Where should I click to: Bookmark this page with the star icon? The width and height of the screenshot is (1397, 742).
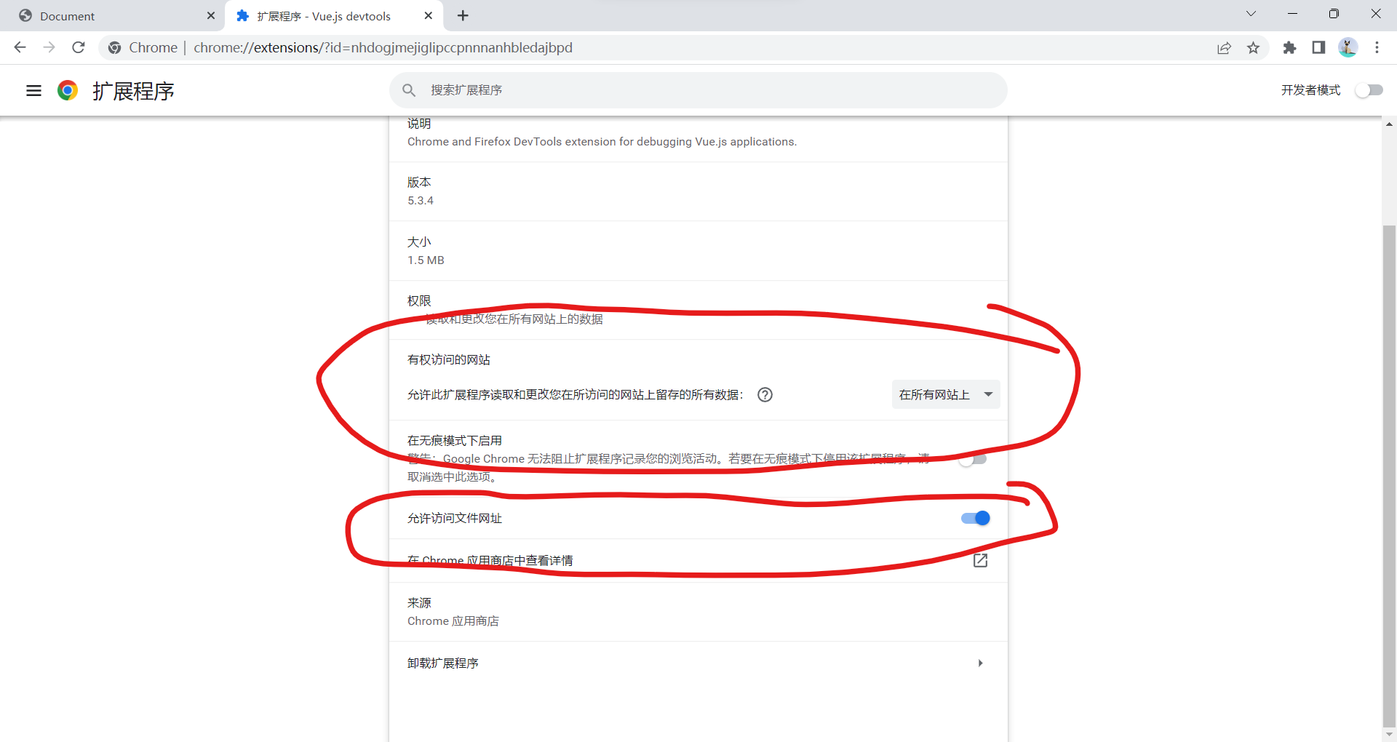[x=1254, y=47]
